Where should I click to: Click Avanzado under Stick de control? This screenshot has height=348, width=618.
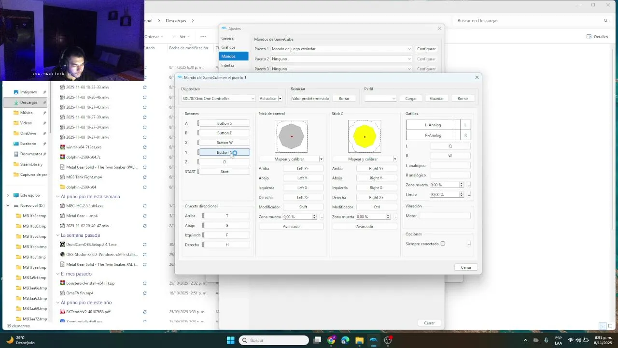pyautogui.click(x=291, y=227)
